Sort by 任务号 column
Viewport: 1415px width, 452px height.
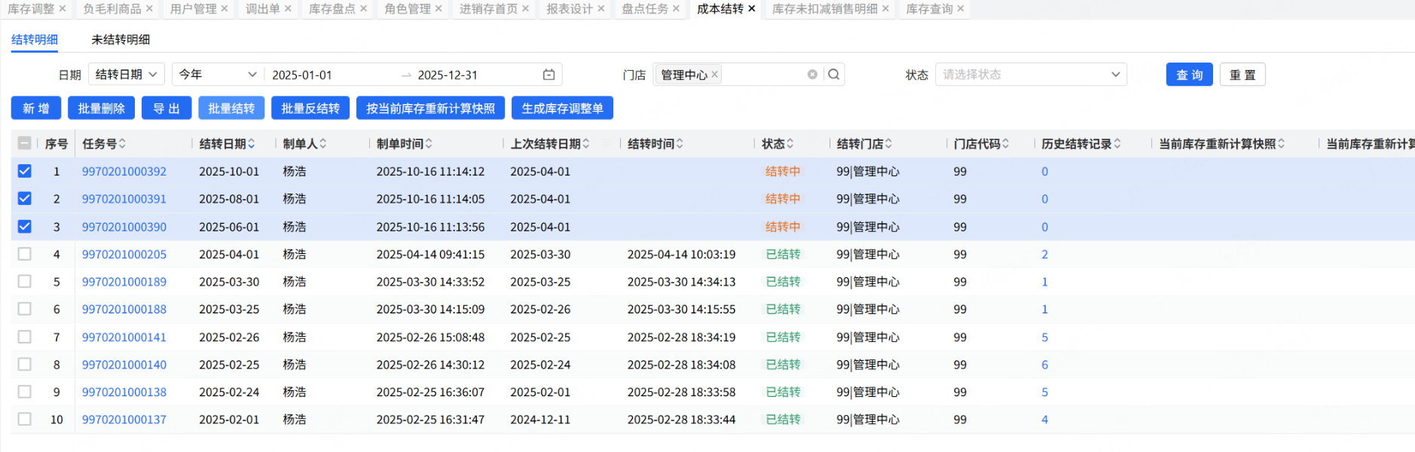click(122, 144)
